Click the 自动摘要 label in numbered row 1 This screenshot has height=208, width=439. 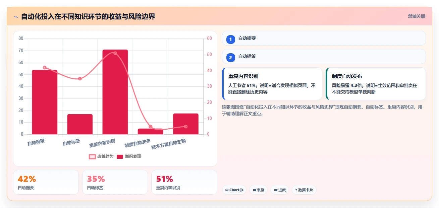click(247, 38)
